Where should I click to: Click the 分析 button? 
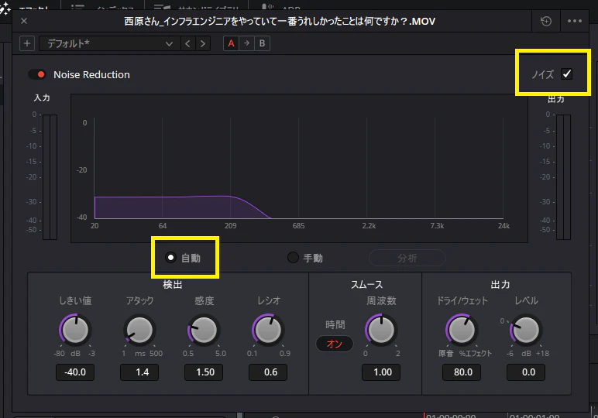(407, 258)
